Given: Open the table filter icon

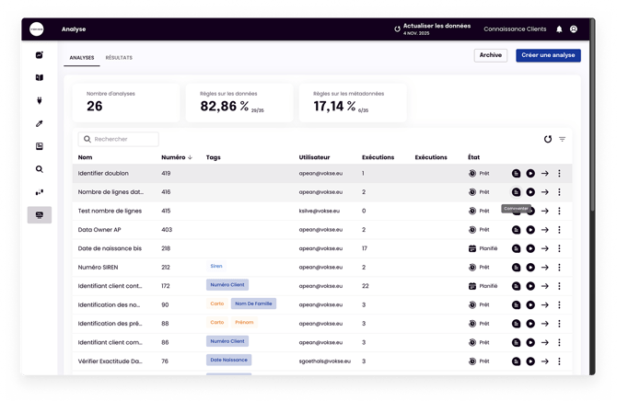Looking at the screenshot, I should pos(563,139).
